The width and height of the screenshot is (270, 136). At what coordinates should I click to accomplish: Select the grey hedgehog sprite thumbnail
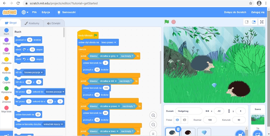click(172, 132)
